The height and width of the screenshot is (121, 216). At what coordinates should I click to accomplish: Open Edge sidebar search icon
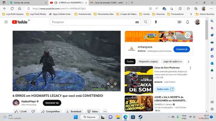tap(212, 21)
